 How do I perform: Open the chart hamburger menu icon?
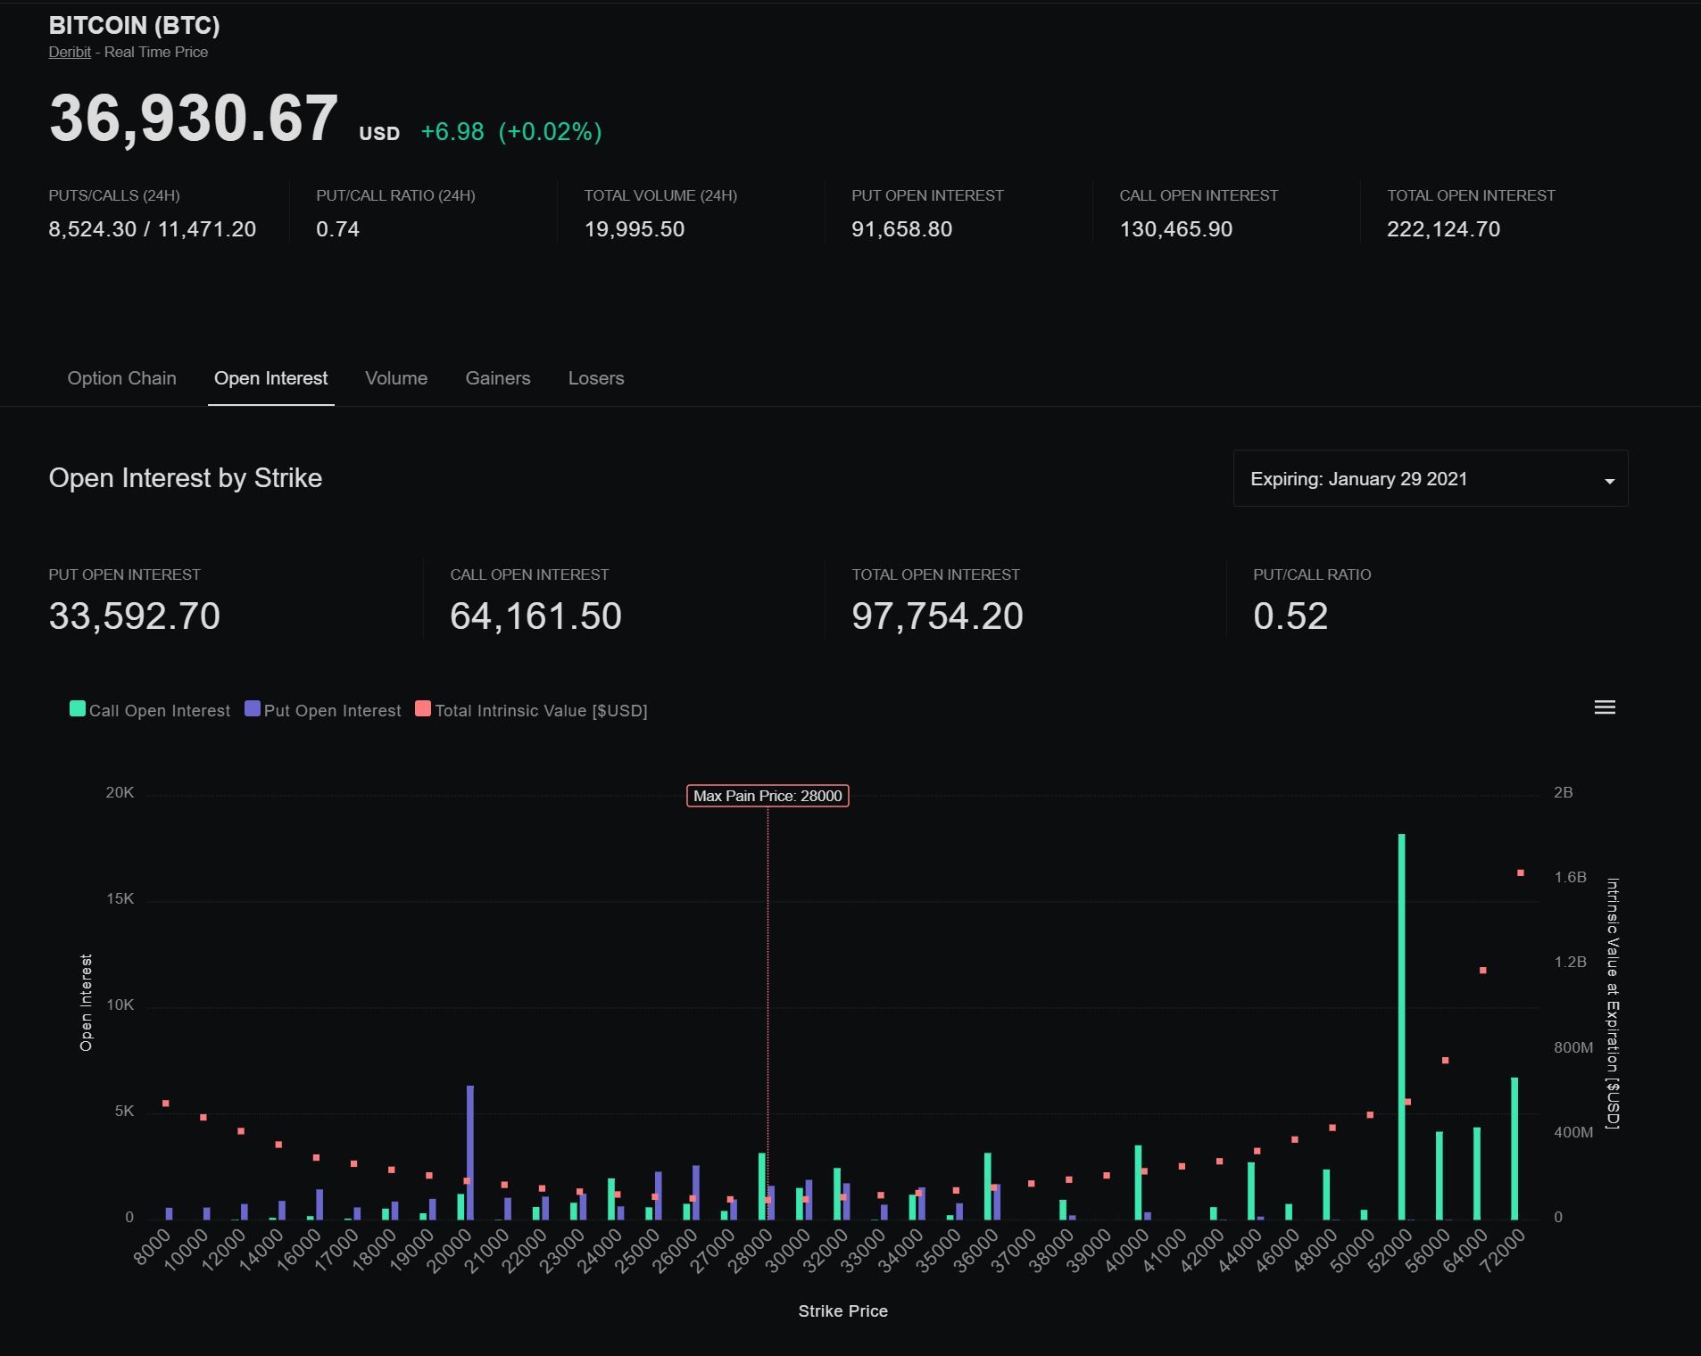1605,707
